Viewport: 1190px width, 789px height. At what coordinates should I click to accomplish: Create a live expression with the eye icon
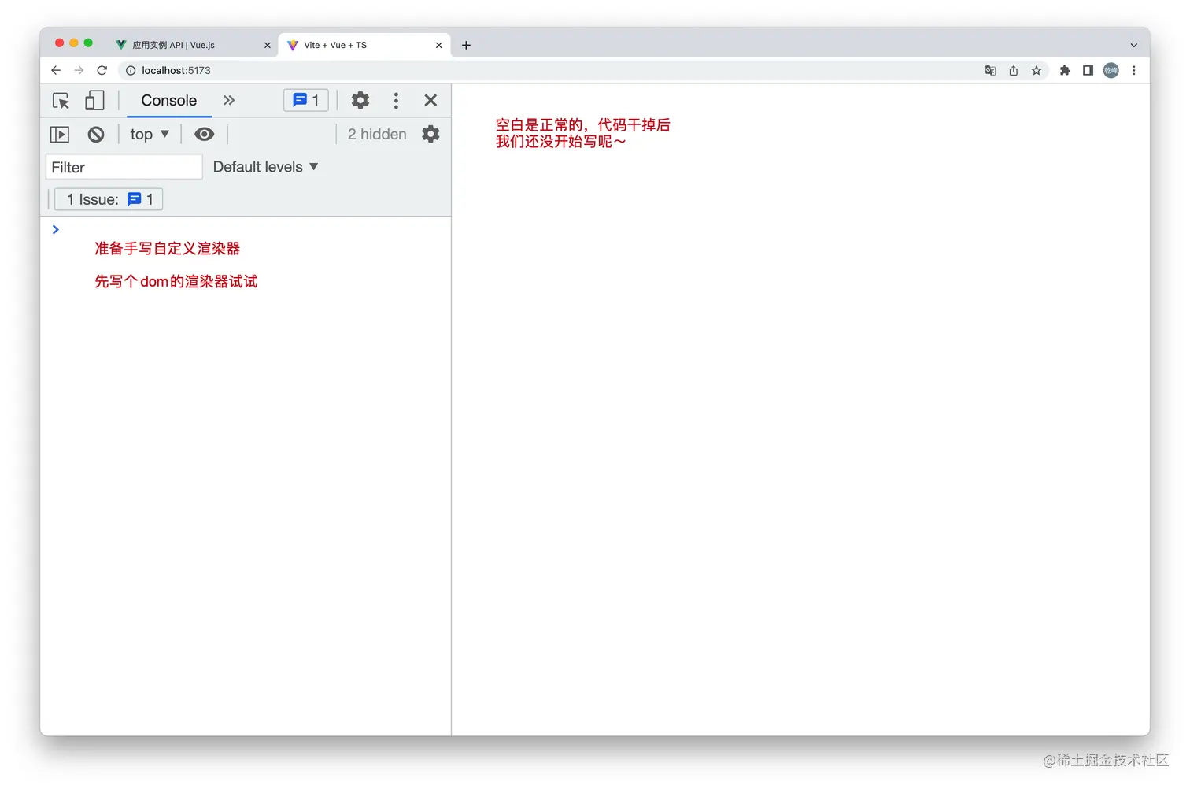[204, 134]
